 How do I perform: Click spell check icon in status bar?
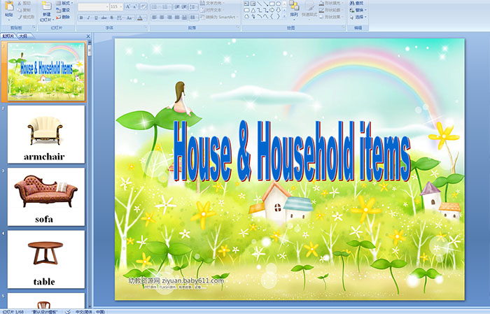pos(67,311)
